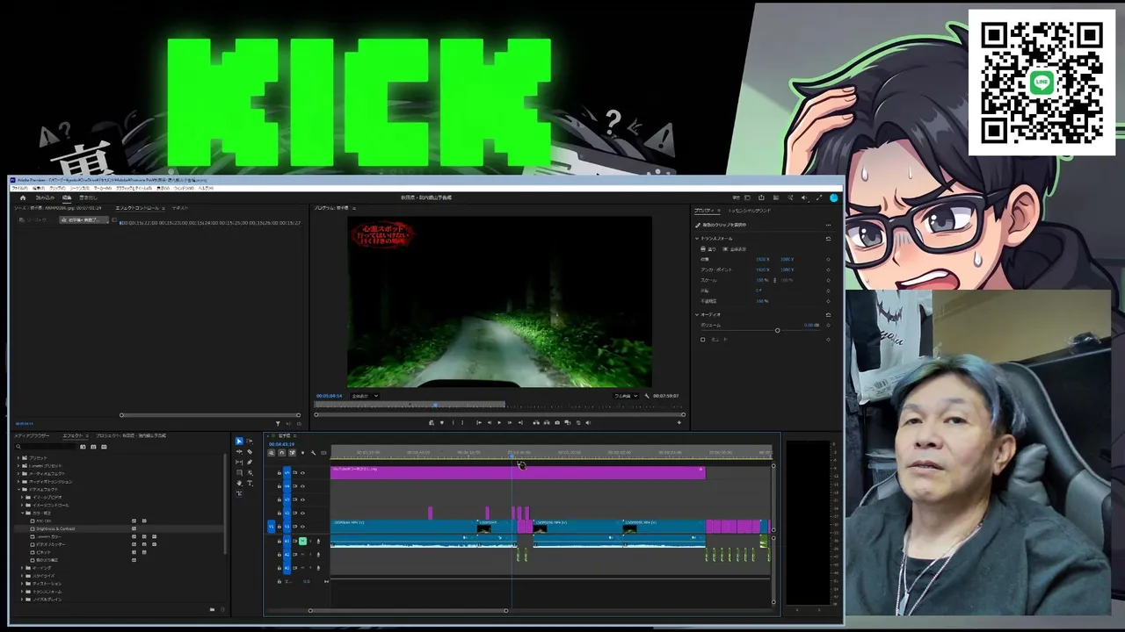The height and width of the screenshot is (632, 1125).
Task: Click Effects panel search field
Action: coord(46,447)
